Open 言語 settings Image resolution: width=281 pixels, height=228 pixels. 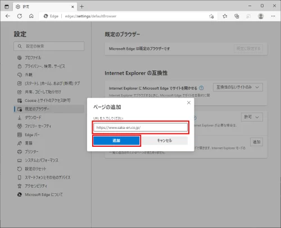click(x=49, y=143)
